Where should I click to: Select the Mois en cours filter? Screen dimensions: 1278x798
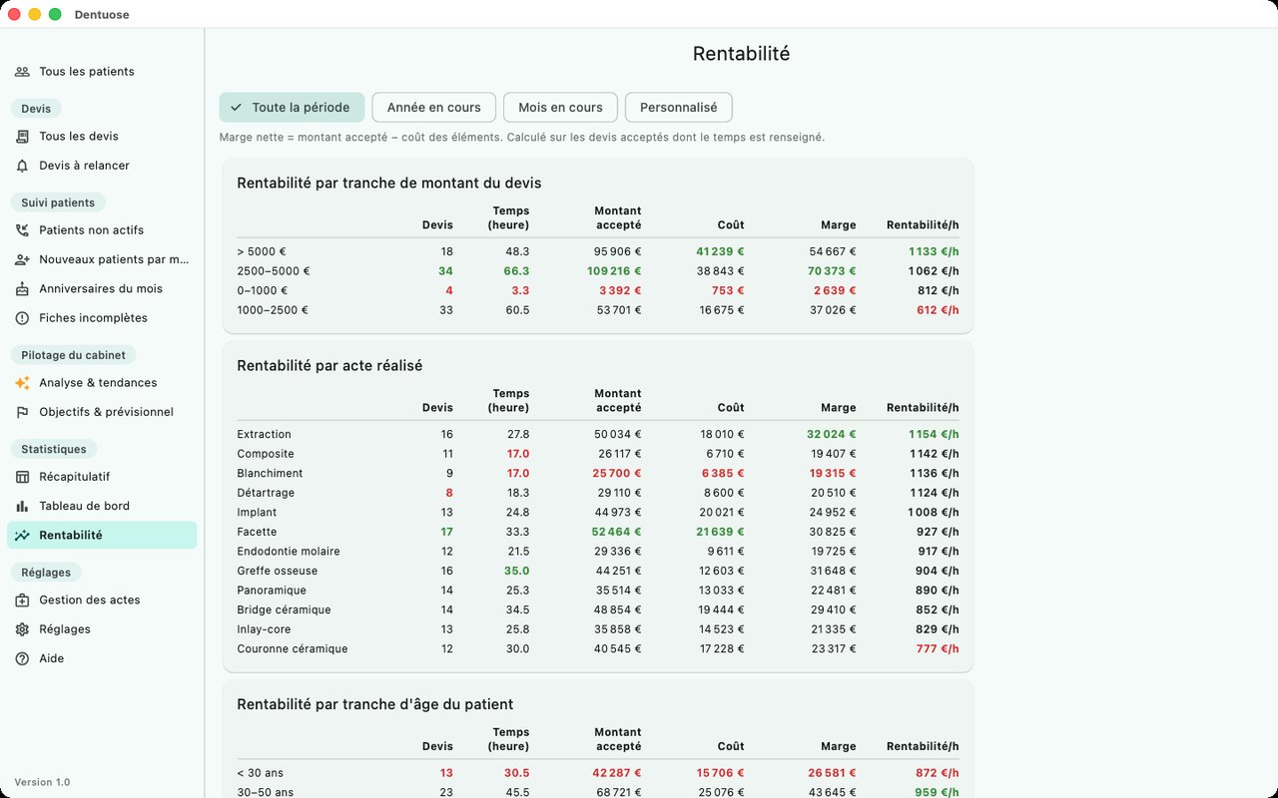coord(560,108)
